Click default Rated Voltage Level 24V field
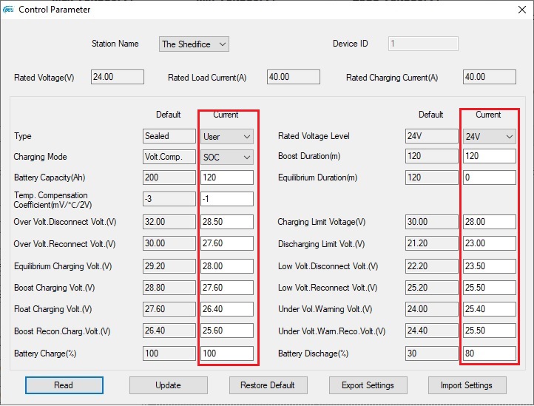This screenshot has width=534, height=406. (432, 136)
